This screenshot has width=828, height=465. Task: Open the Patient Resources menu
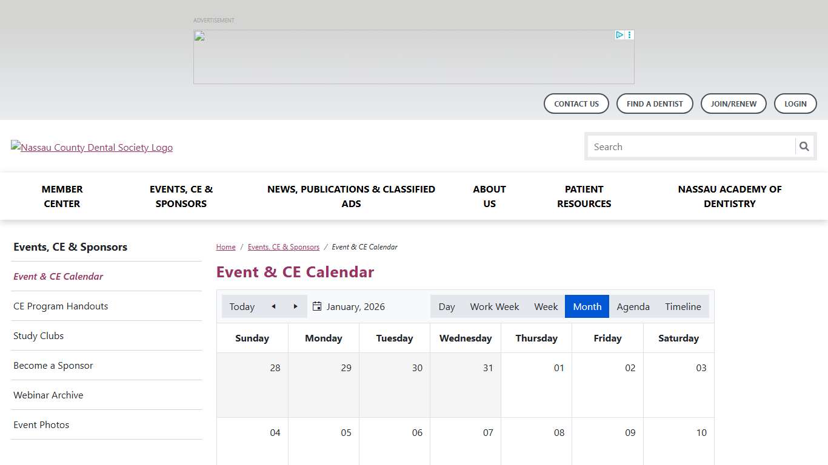pyautogui.click(x=584, y=196)
